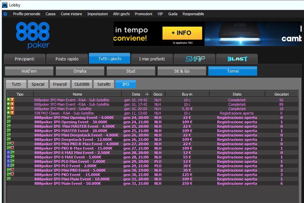The width and height of the screenshot is (304, 203).
Task: Select the Sit & Go tab
Action: pos(182,71)
